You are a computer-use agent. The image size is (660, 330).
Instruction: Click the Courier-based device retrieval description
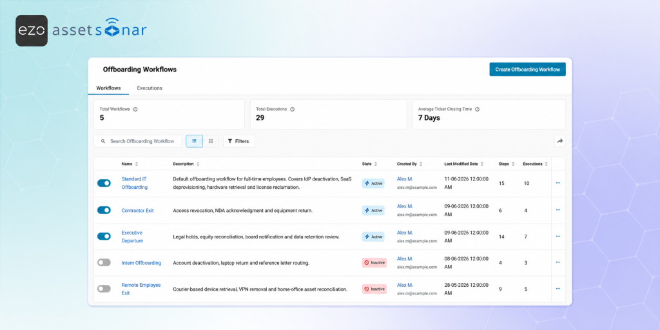point(260,289)
